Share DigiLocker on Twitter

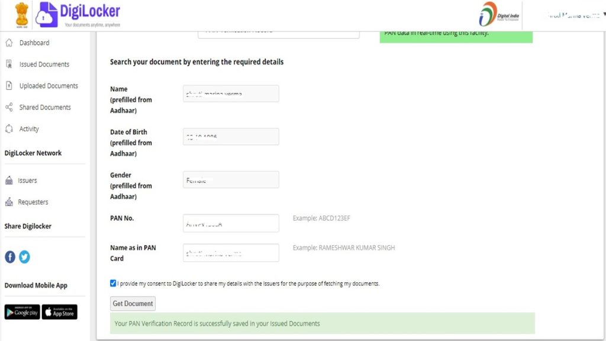pyautogui.click(x=24, y=256)
